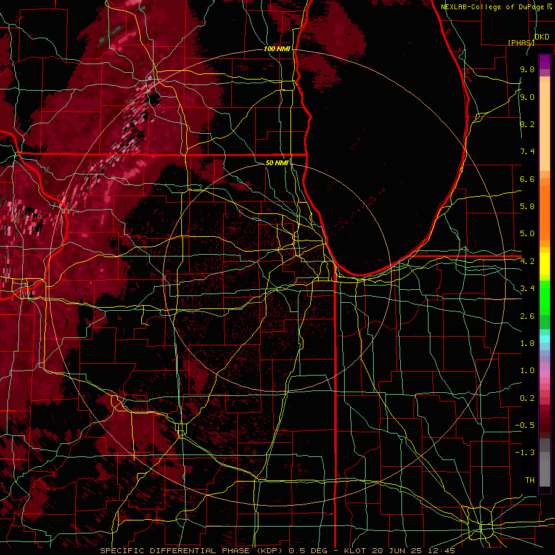Select the 100 NMI range ring label

point(277,49)
